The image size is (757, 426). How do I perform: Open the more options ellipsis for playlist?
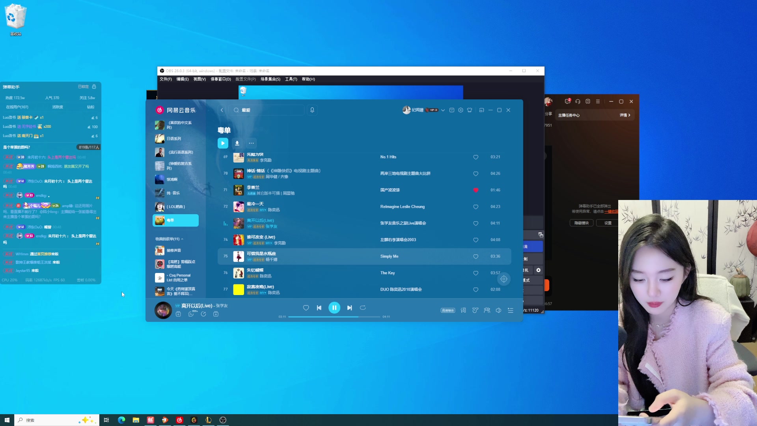click(251, 143)
